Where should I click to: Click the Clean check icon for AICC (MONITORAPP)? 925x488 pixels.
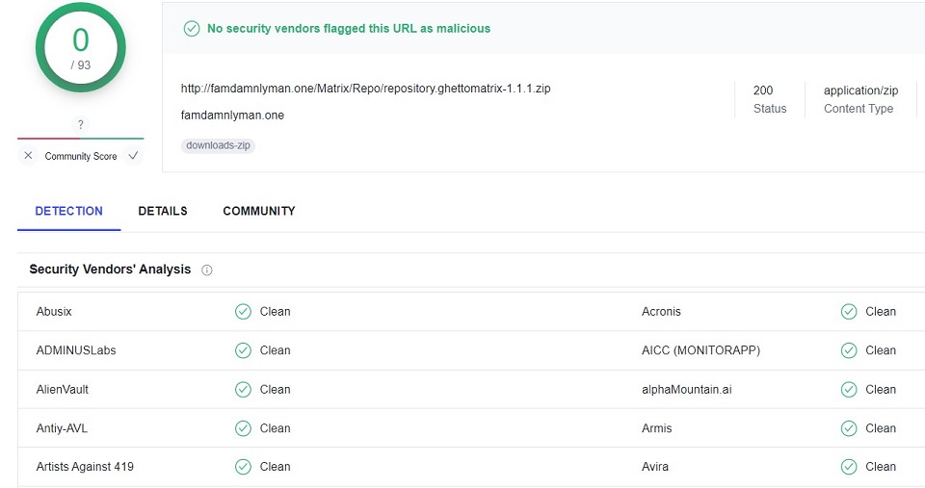coord(849,350)
